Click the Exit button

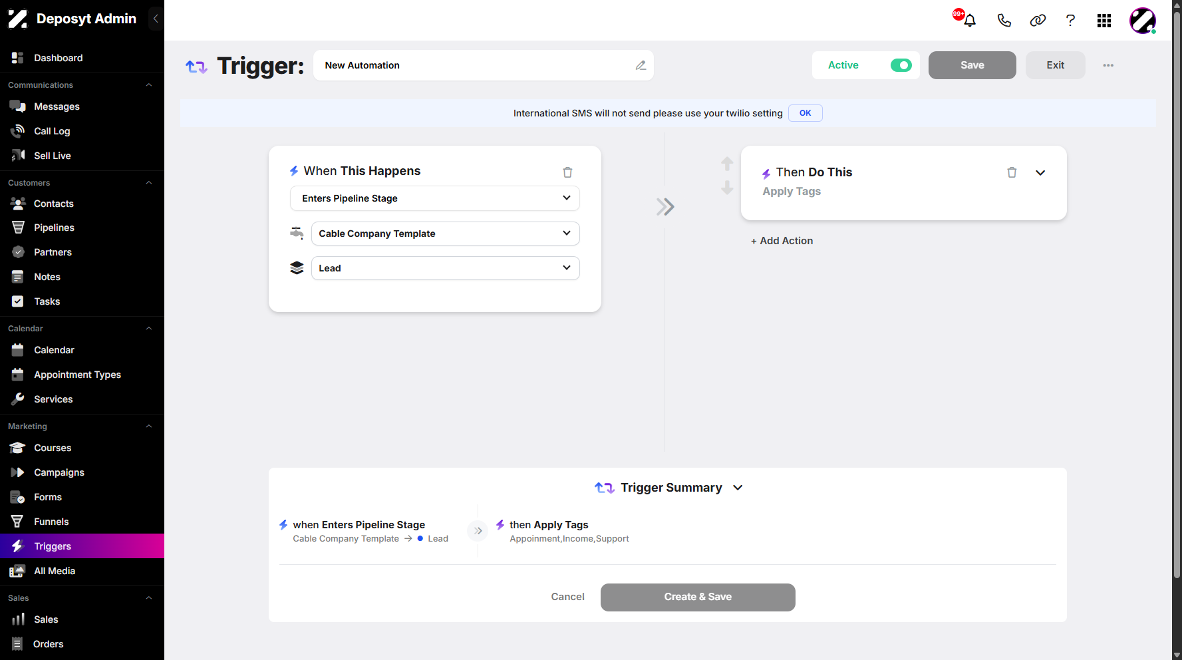1055,65
